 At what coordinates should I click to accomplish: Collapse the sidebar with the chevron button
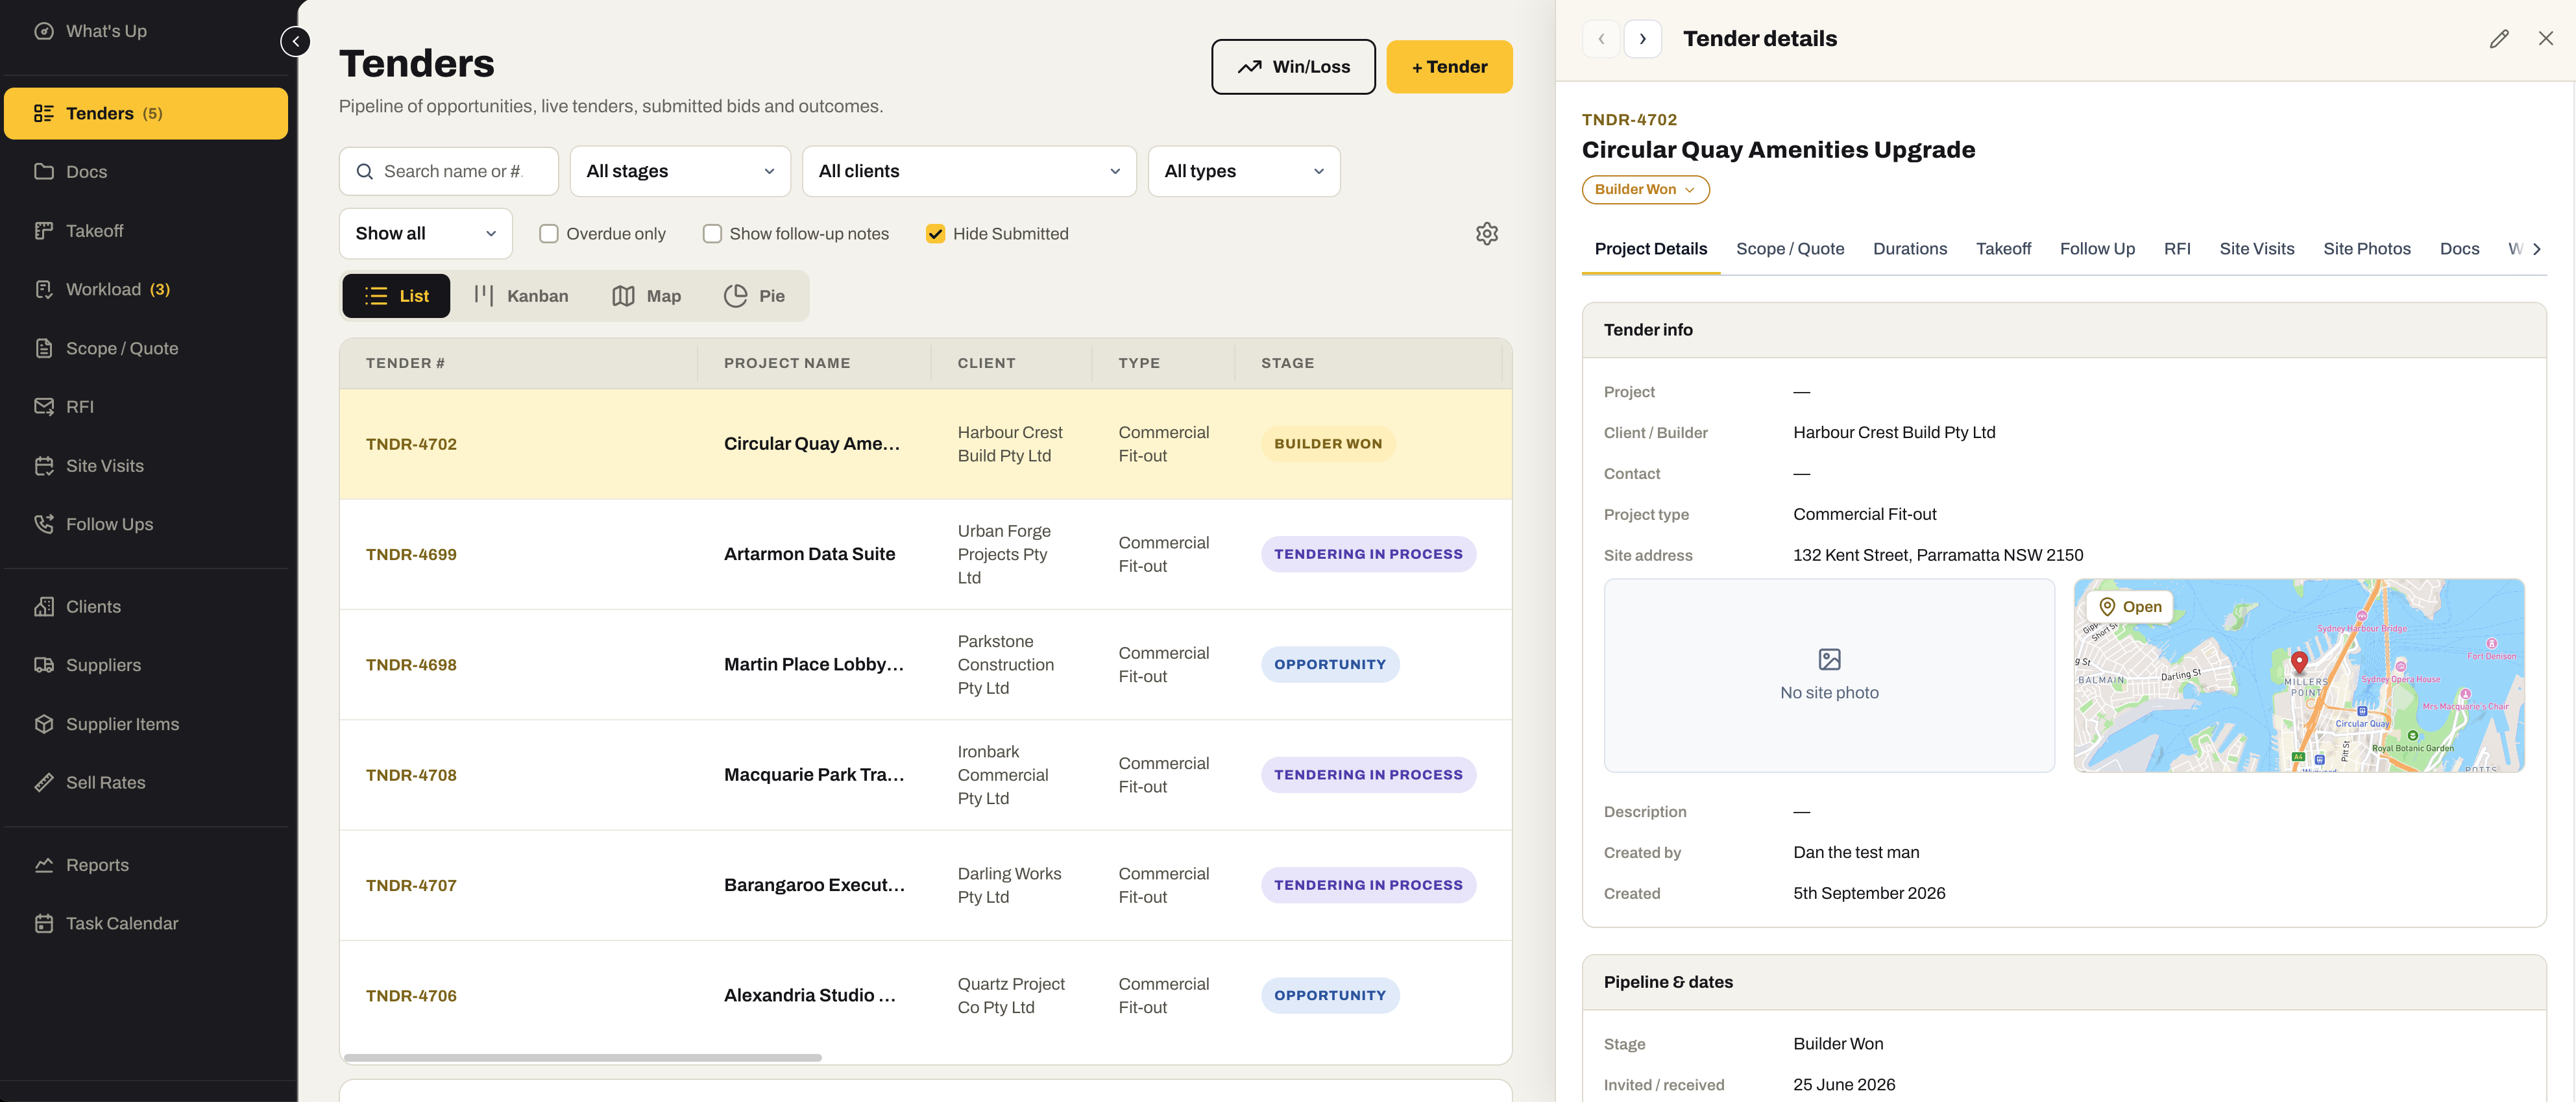tap(295, 41)
